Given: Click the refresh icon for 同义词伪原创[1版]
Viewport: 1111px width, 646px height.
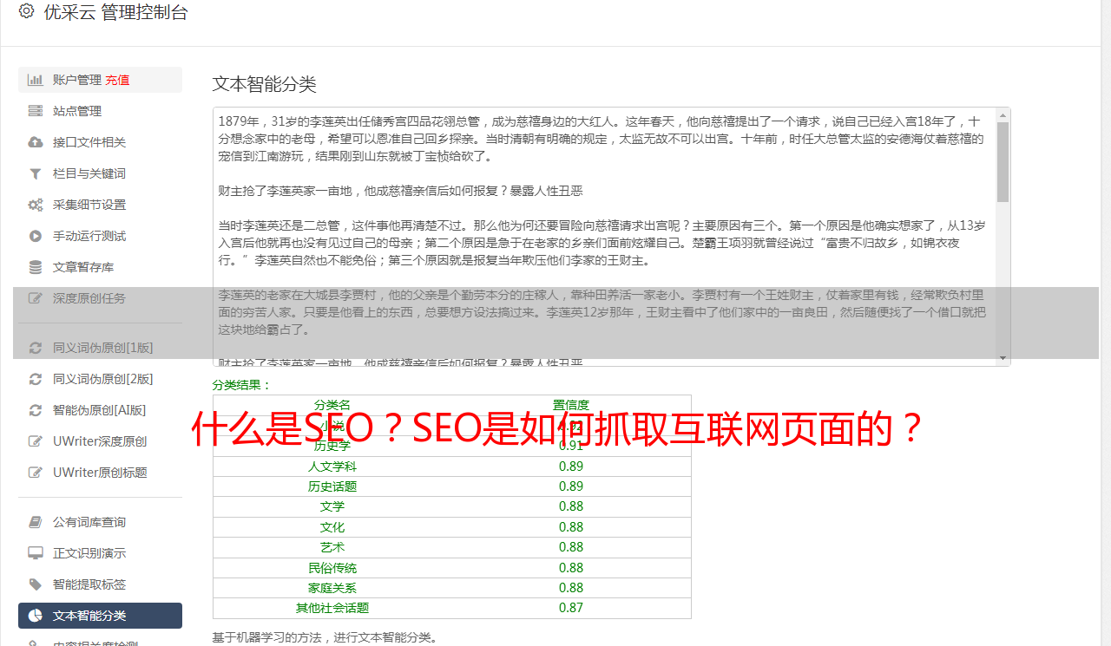Looking at the screenshot, I should [36, 348].
